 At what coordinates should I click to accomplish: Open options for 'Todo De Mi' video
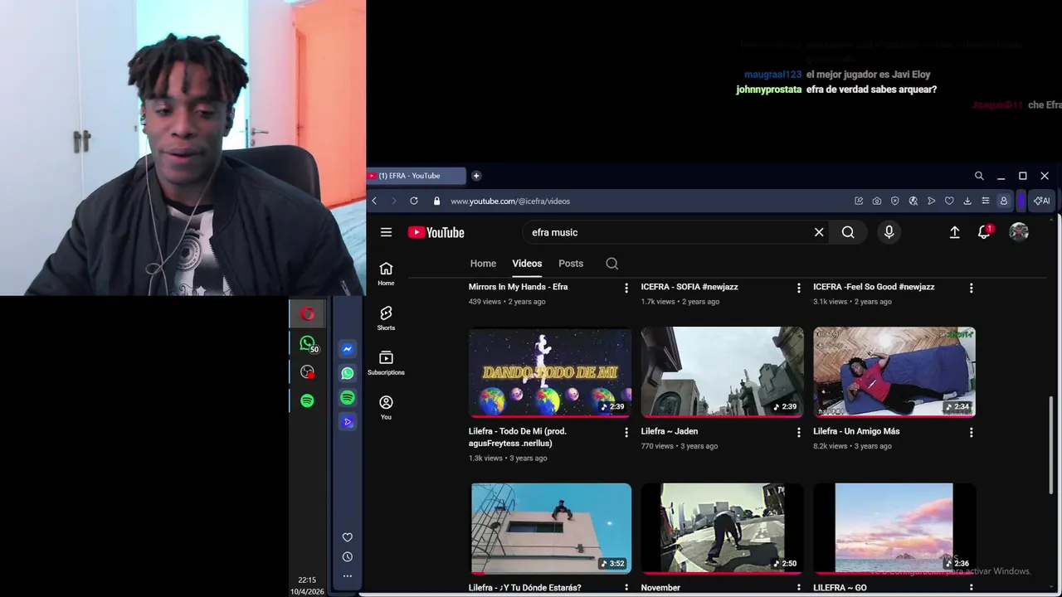(626, 432)
